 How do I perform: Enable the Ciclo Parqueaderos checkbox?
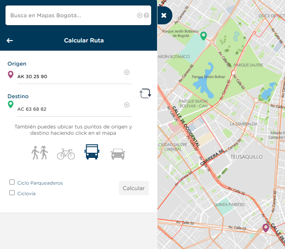(x=12, y=182)
